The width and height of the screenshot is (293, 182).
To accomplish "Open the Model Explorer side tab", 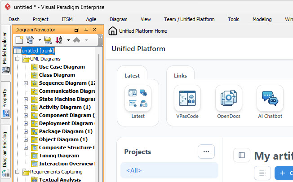I will pos(5,51).
